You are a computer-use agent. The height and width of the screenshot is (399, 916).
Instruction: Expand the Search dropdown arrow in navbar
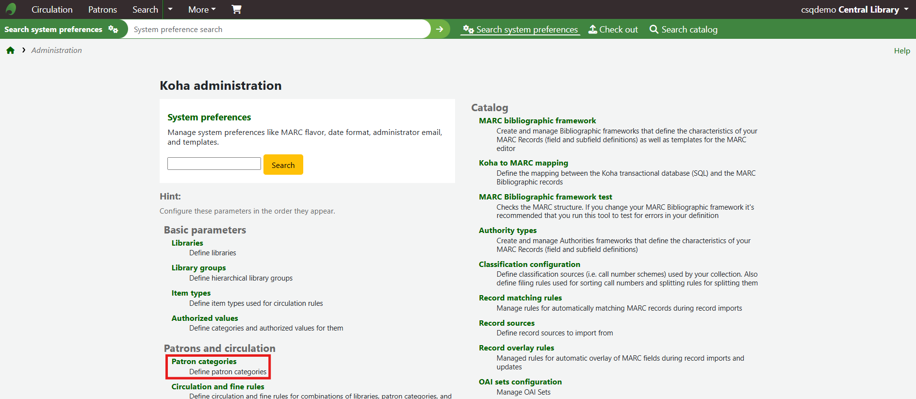point(170,9)
